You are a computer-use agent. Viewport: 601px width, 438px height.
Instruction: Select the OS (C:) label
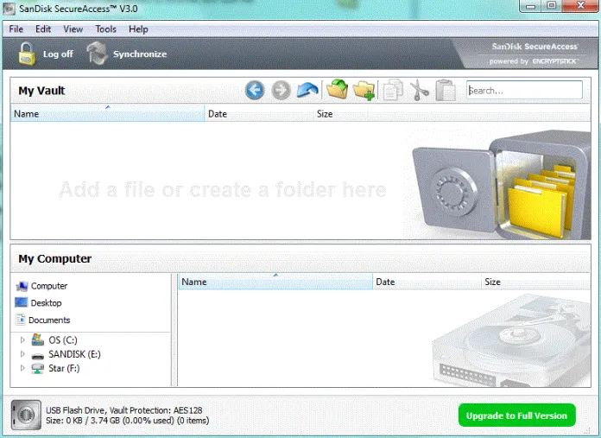(x=63, y=340)
